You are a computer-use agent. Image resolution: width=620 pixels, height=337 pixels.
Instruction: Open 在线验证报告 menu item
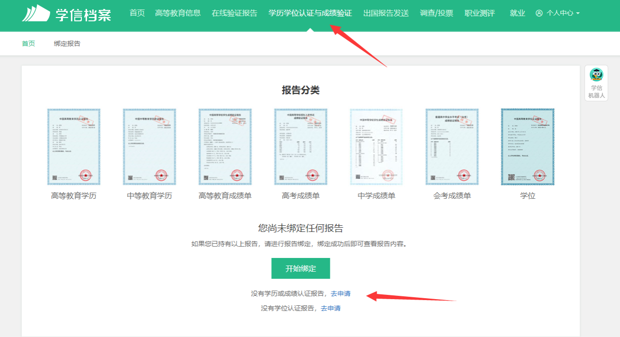click(235, 13)
